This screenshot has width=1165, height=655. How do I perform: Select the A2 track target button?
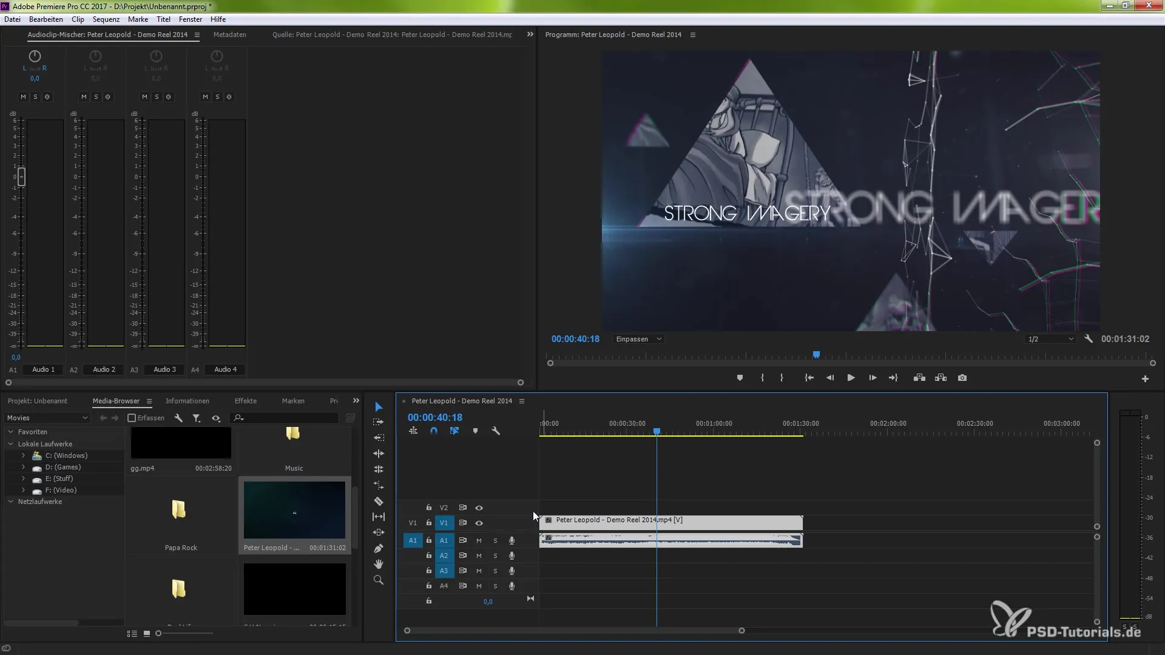coord(444,556)
